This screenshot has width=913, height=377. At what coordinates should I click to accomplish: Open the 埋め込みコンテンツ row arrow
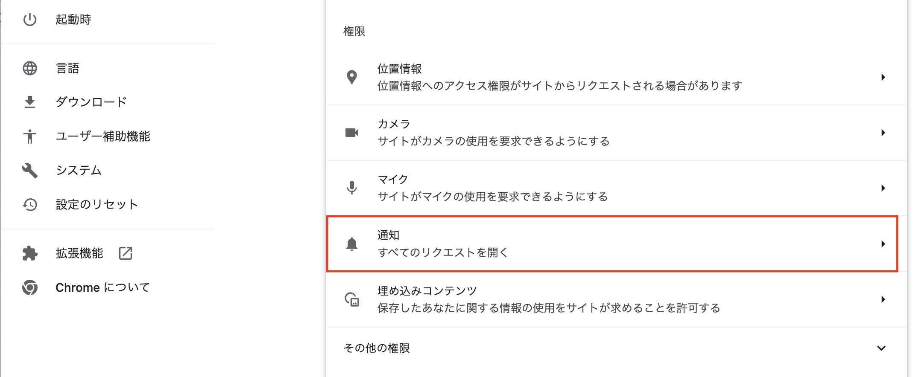(x=883, y=299)
